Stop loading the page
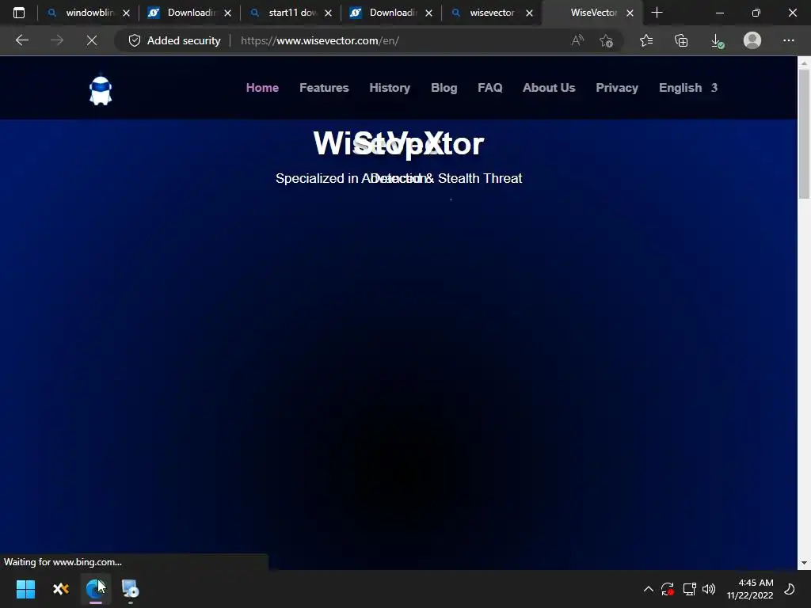Screen dimensions: 811x608 [92, 40]
